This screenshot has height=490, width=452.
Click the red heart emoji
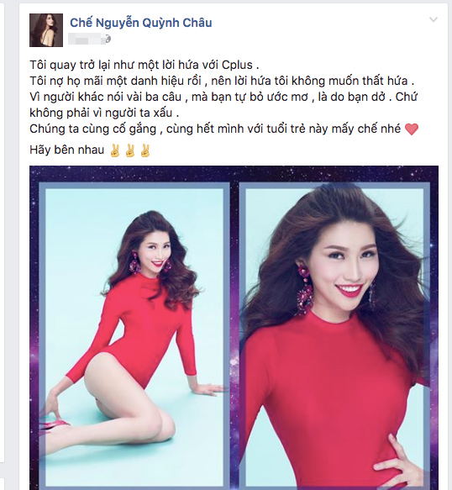pos(412,129)
